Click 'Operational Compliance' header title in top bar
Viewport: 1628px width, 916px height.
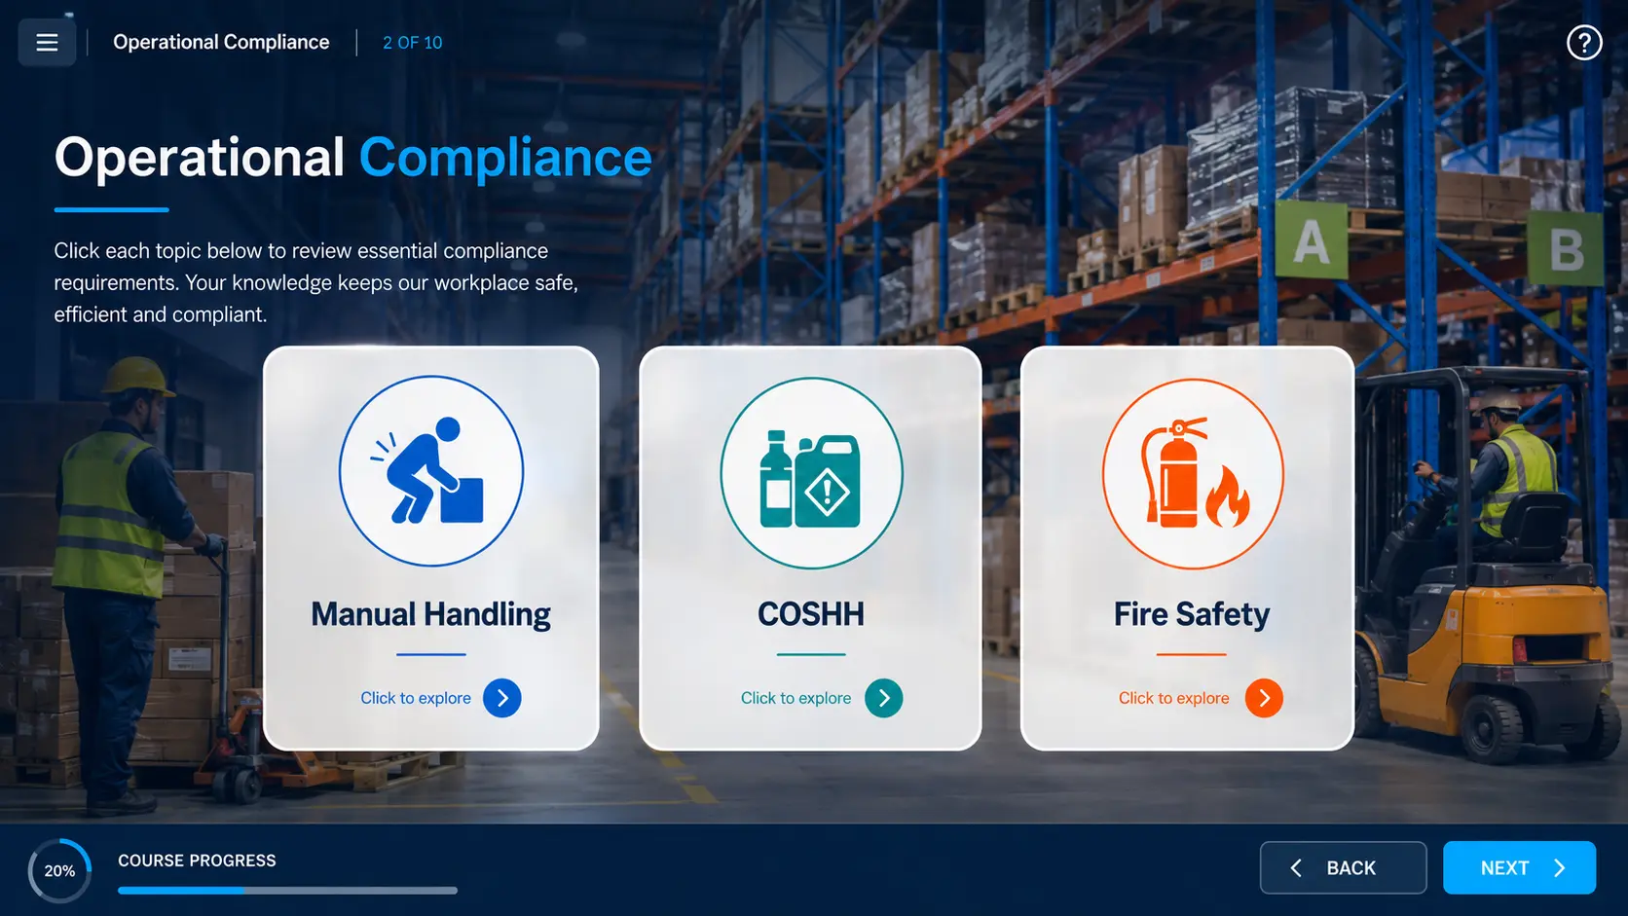point(221,42)
